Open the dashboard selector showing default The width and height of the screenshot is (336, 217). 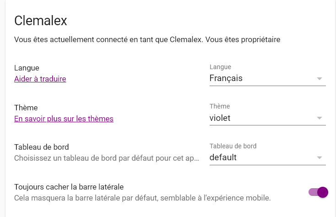pyautogui.click(x=261, y=158)
